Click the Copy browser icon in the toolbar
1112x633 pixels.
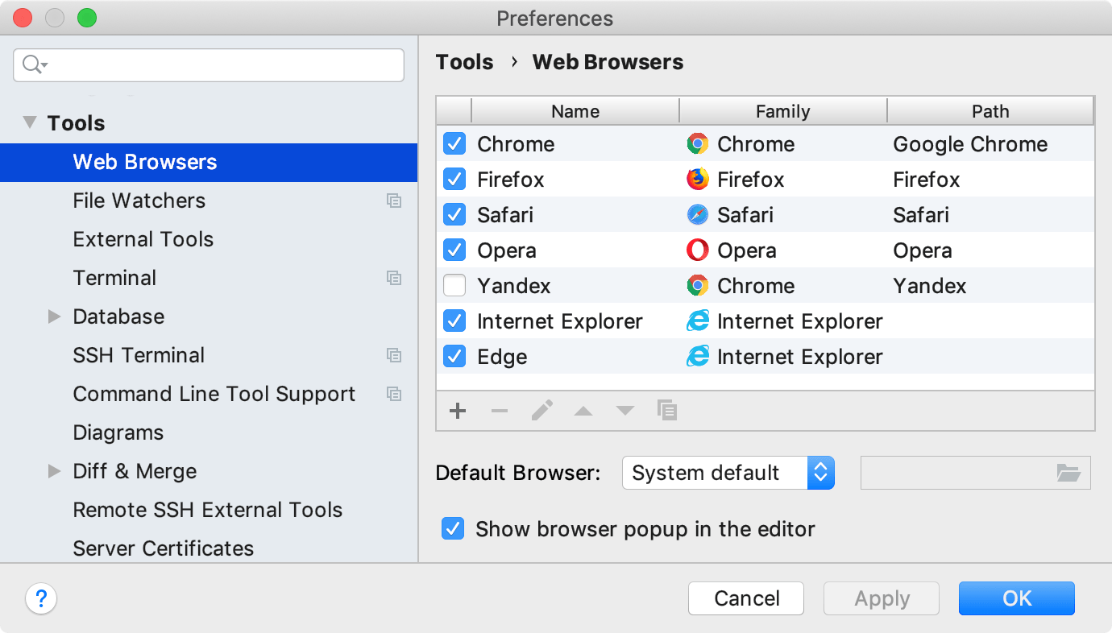[x=667, y=410]
